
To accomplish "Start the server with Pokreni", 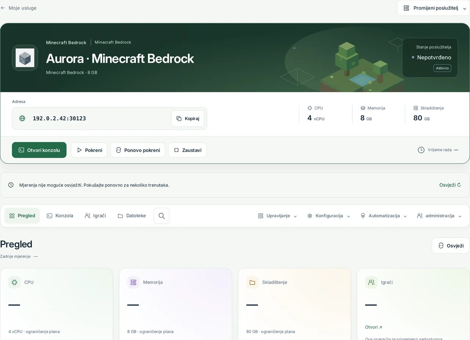I will (89, 150).
